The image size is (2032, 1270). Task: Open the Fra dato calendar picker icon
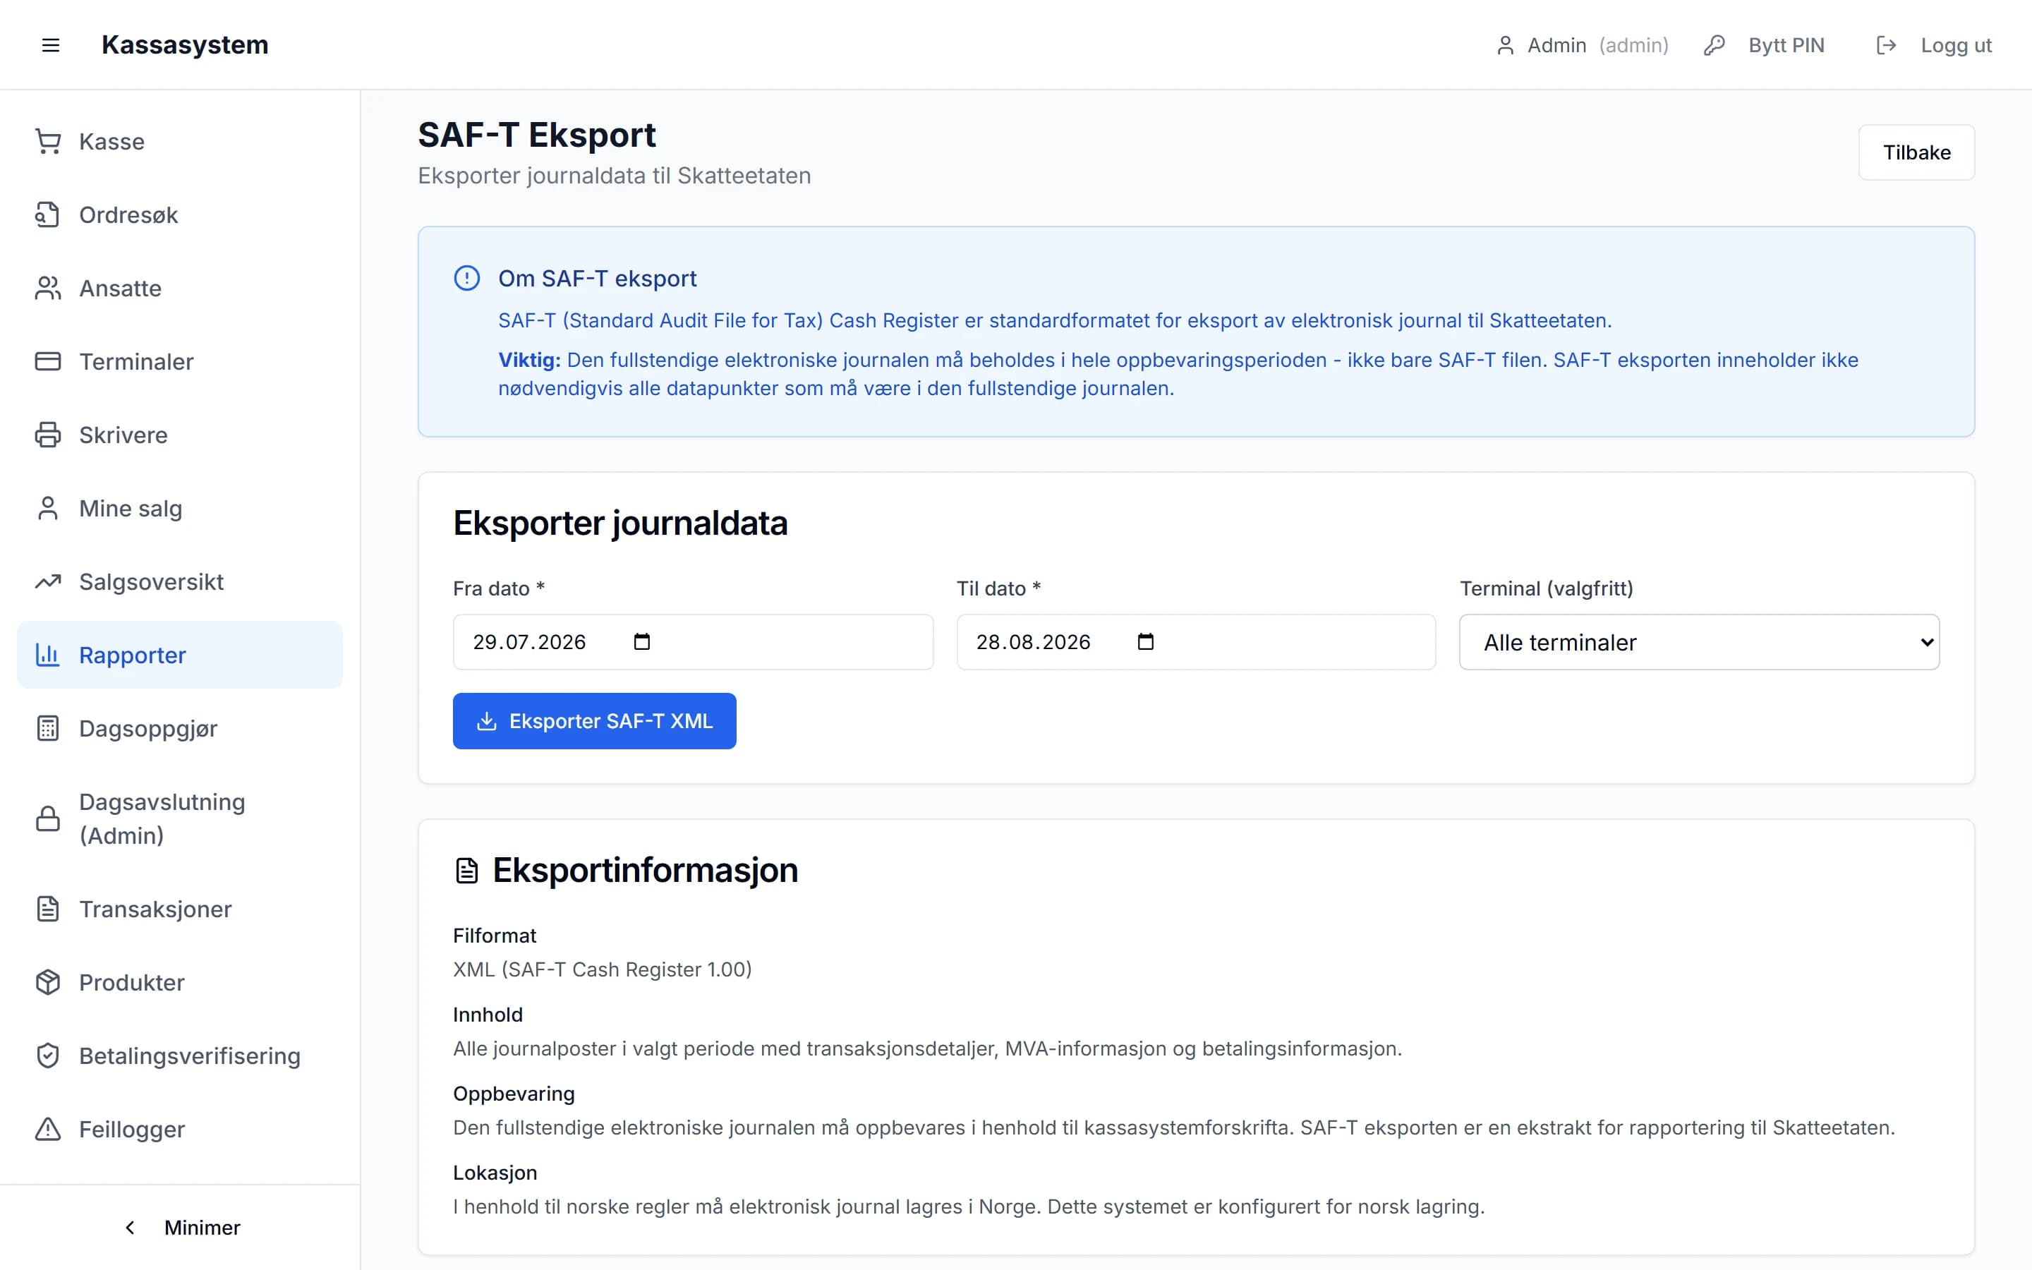[641, 642]
